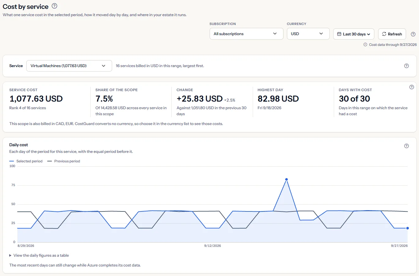Open the help icon in the service cost summary card
This screenshot has width=419, height=276.
click(412, 87)
